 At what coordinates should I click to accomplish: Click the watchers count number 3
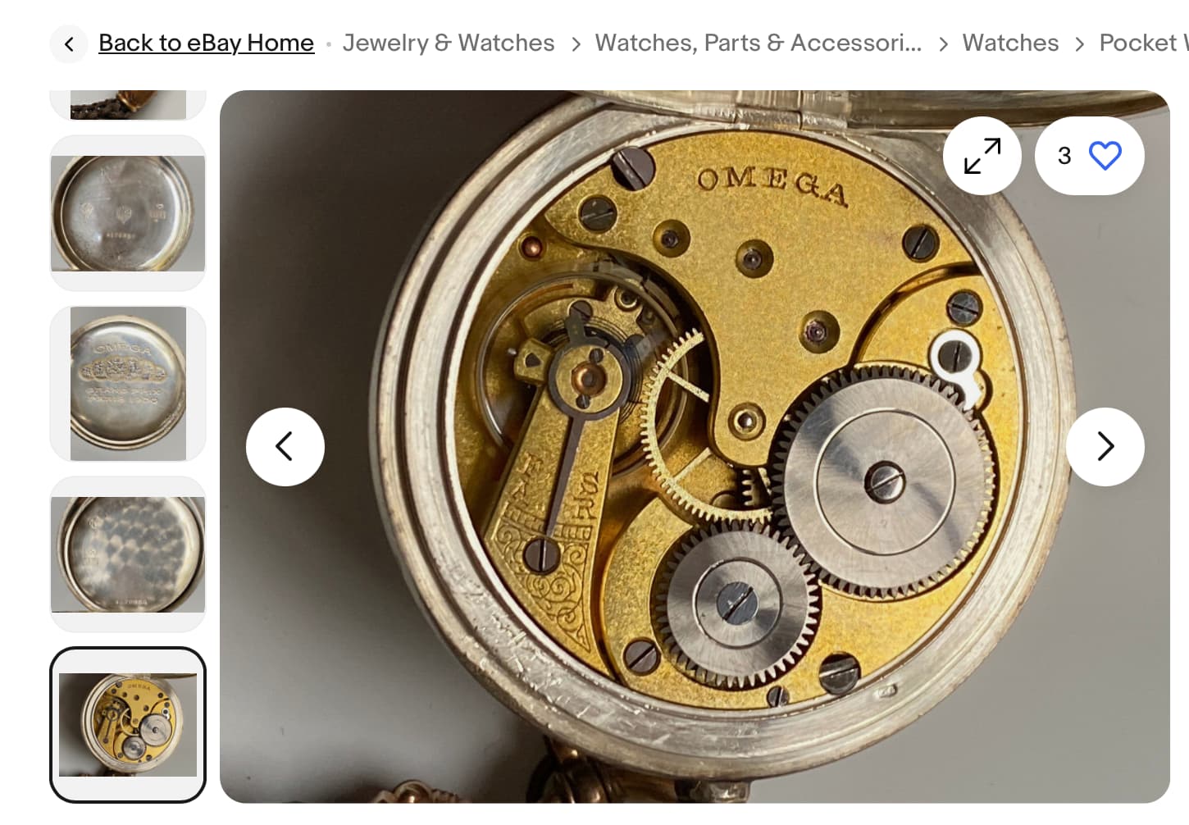point(1064,156)
